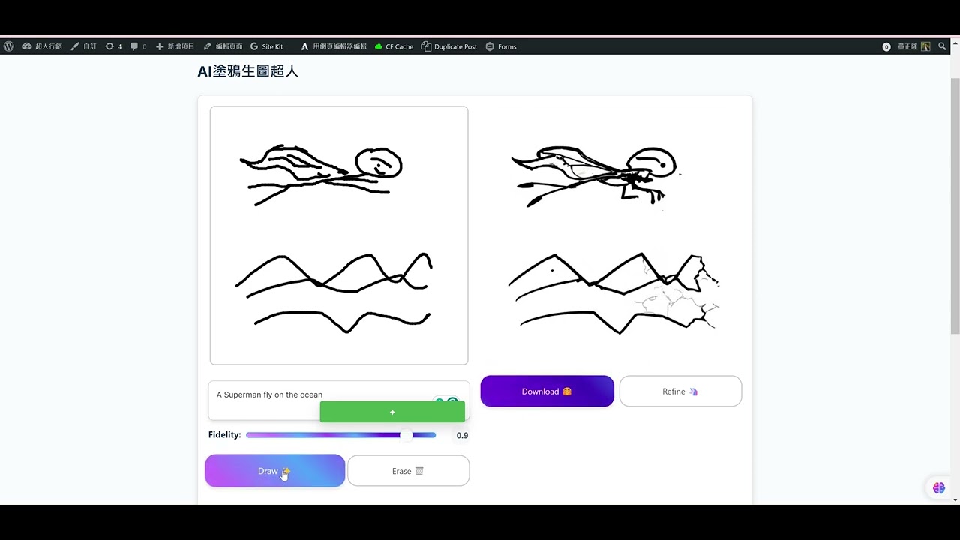Open 編輯頁面 in the admin bar
This screenshot has width=960, height=540.
click(223, 46)
